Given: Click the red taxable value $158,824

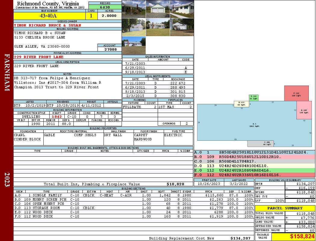Looking at the screenshot, I should pos(302,236).
